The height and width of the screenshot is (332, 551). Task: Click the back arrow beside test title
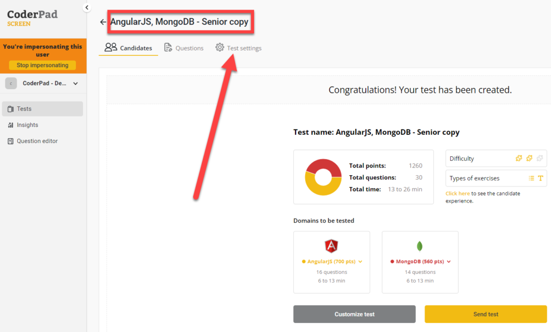pyautogui.click(x=103, y=22)
